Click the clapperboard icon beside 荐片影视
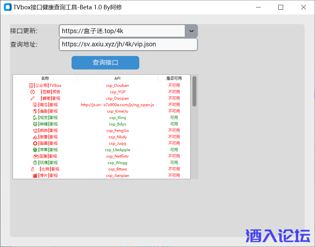 (35, 176)
